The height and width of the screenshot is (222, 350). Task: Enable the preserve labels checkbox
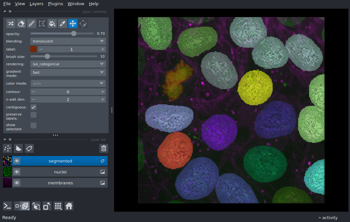click(x=34, y=115)
